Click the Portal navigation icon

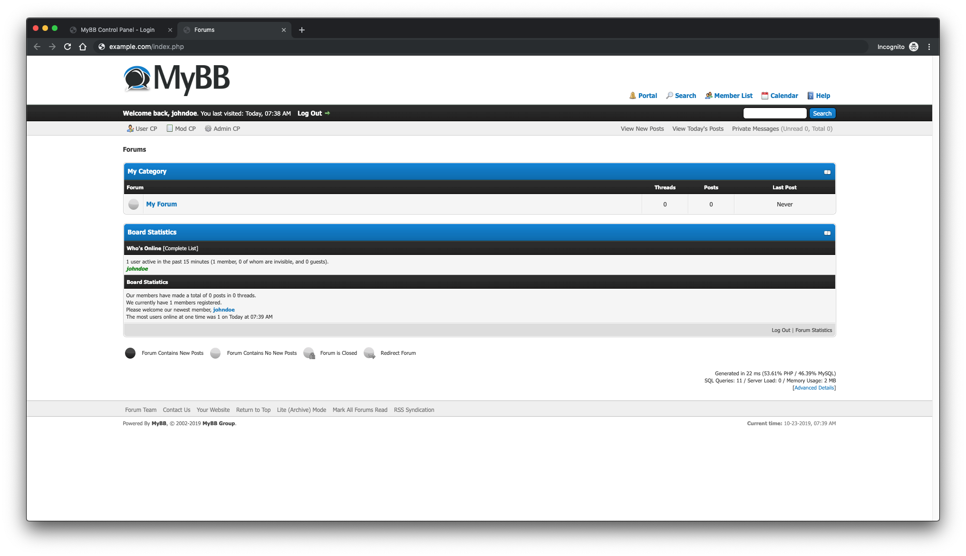(633, 95)
